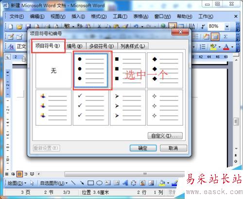
Task: Open the 窗口(W) menu
Action: [x=162, y=17]
